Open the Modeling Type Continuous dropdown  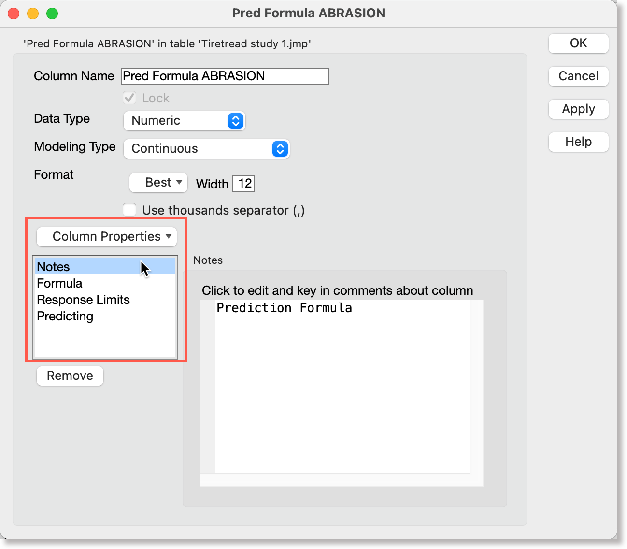tap(207, 149)
